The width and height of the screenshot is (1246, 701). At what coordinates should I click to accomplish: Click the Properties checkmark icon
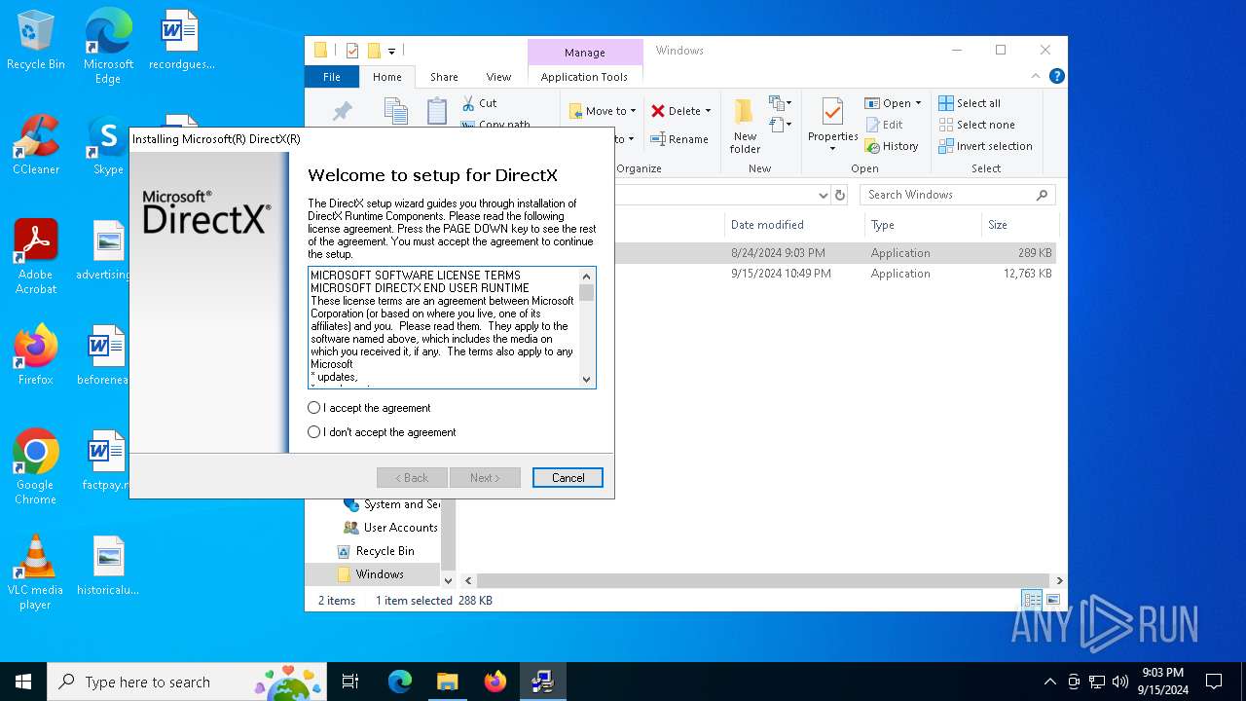tap(832, 111)
